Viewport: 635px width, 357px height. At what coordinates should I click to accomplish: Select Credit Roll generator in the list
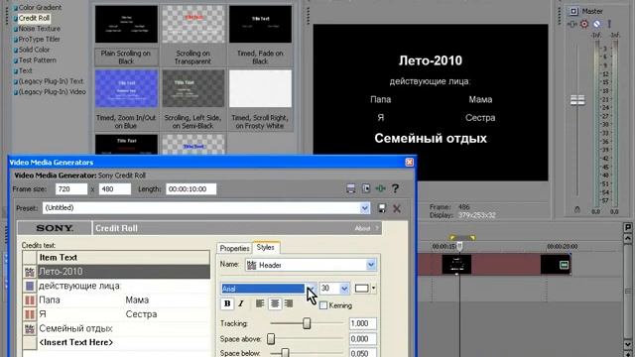[x=34, y=18]
